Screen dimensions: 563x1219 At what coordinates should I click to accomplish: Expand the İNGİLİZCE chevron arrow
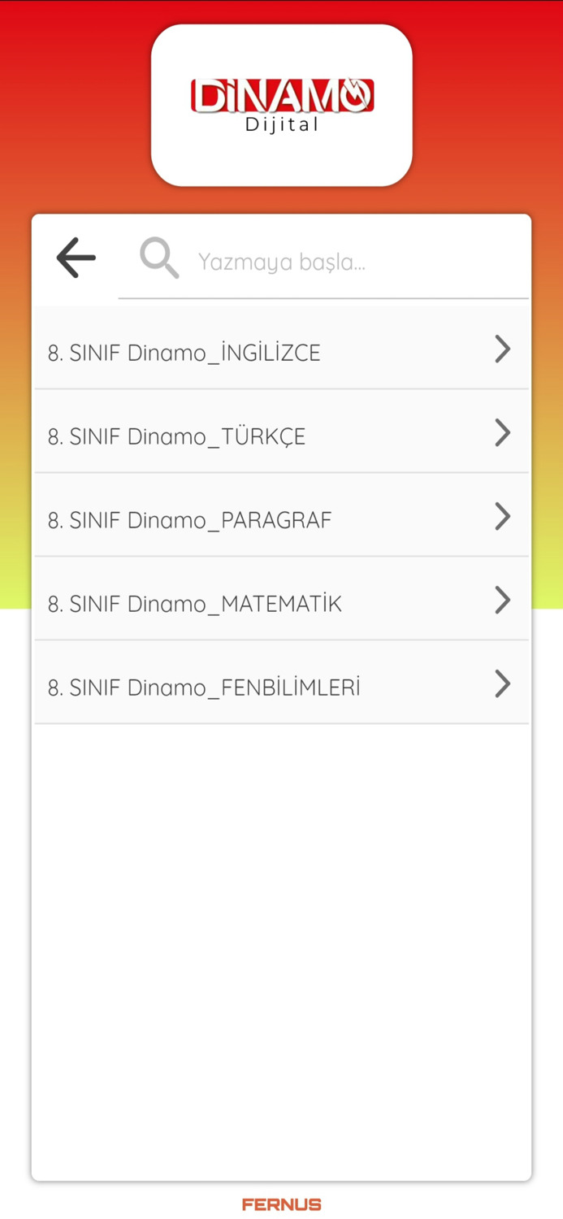[x=502, y=349]
